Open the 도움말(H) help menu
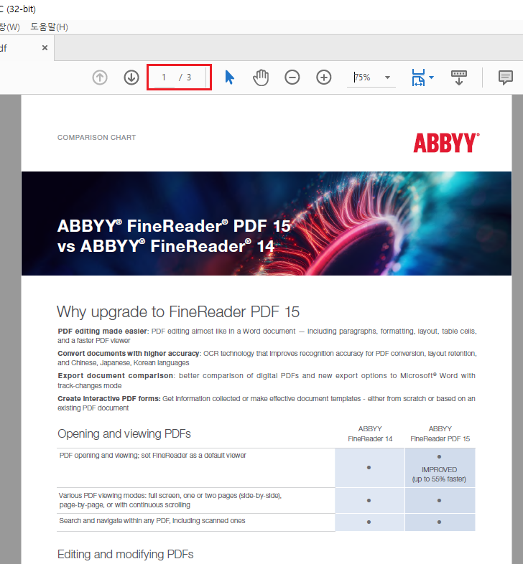This screenshot has height=564, width=523. 49,27
